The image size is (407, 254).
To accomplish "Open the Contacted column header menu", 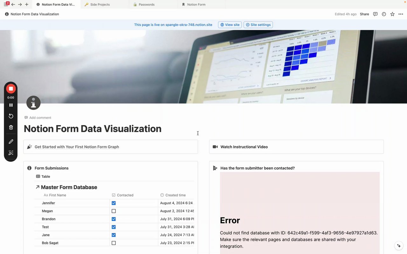I will 134,195.
